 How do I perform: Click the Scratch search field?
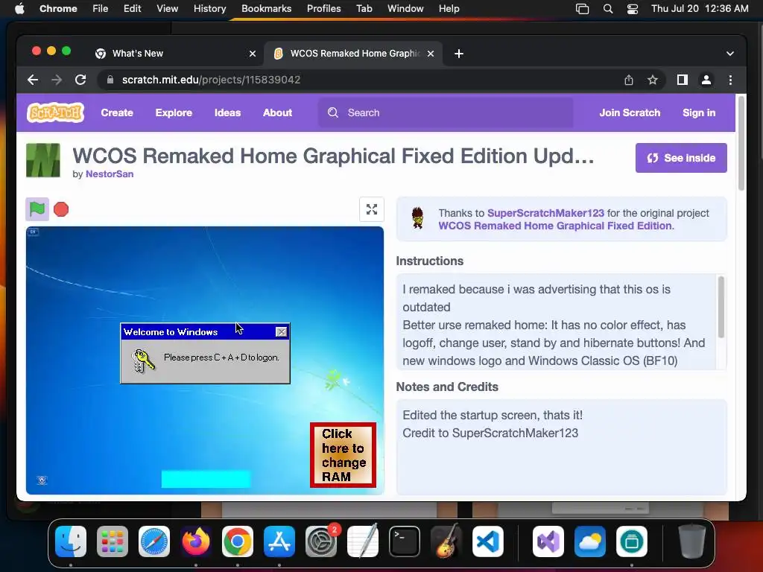(x=446, y=112)
